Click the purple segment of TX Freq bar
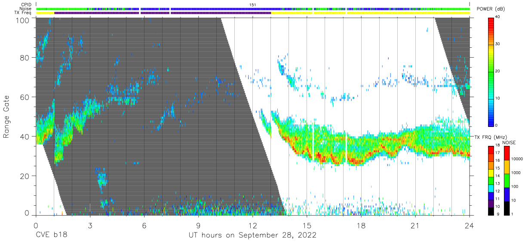Image resolution: width=528 pixels, height=244 pixels. tap(163, 13)
